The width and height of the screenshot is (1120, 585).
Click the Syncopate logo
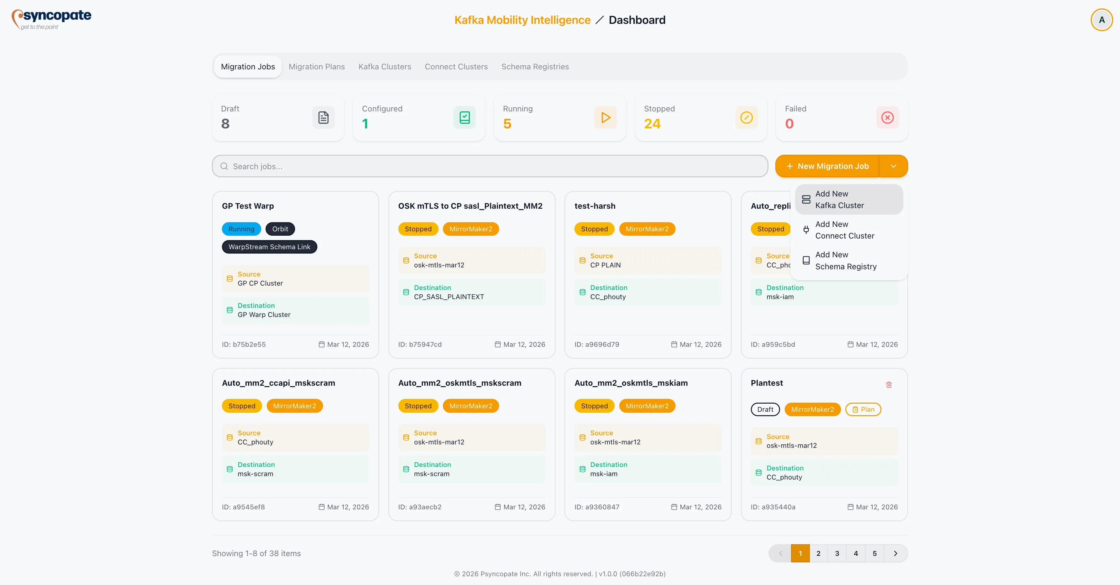point(51,19)
